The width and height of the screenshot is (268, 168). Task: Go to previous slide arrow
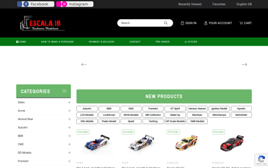point(84,65)
